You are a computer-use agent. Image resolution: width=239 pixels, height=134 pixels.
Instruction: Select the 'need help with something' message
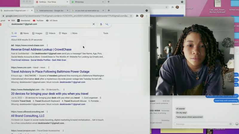point(226,101)
